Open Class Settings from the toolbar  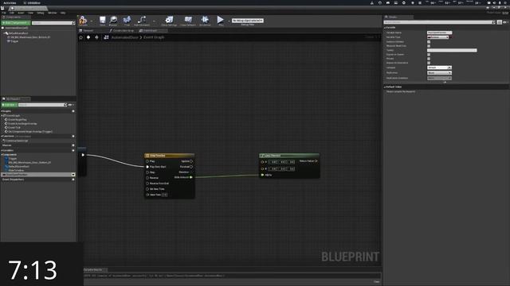169,21
